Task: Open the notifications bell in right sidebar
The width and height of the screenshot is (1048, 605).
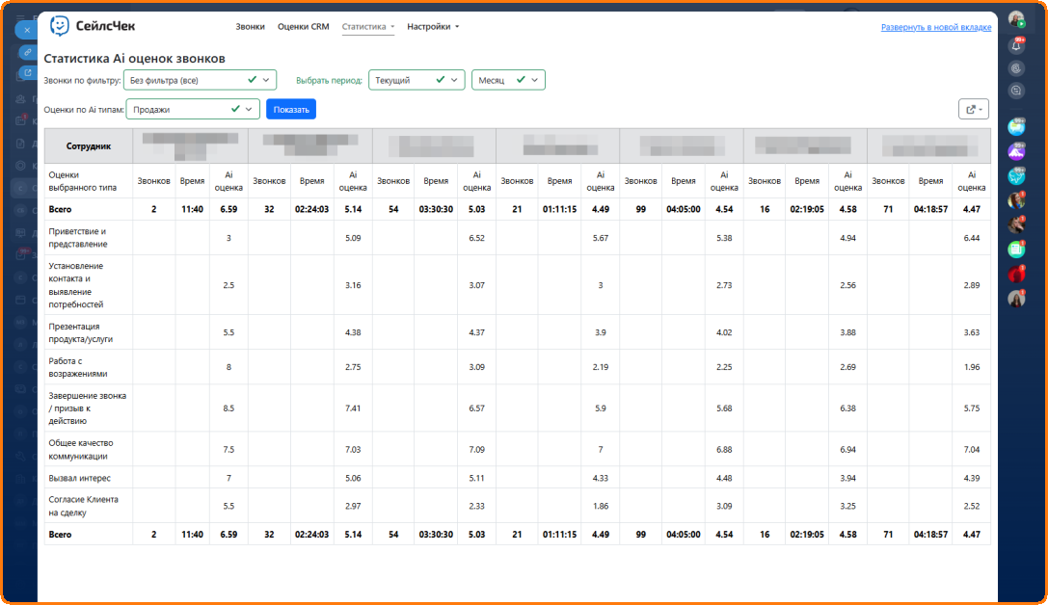Action: (1016, 45)
